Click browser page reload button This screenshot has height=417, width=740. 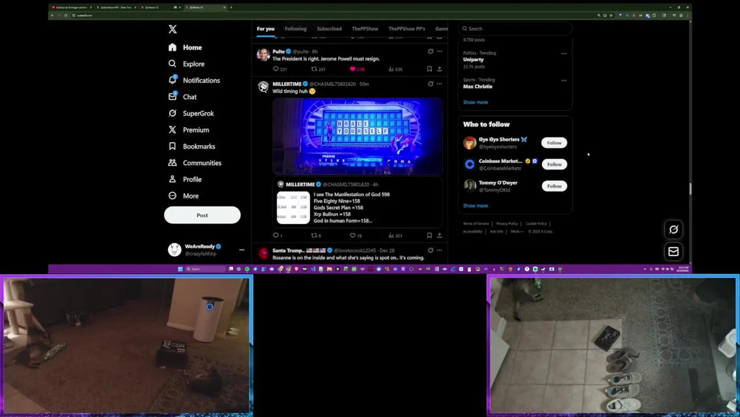click(65, 15)
